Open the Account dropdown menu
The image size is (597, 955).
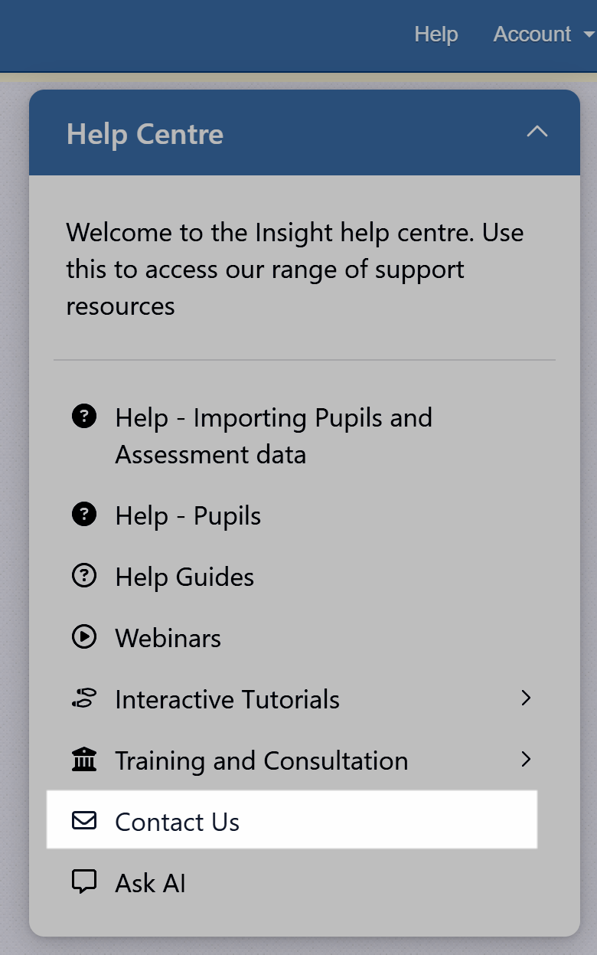[x=543, y=34]
